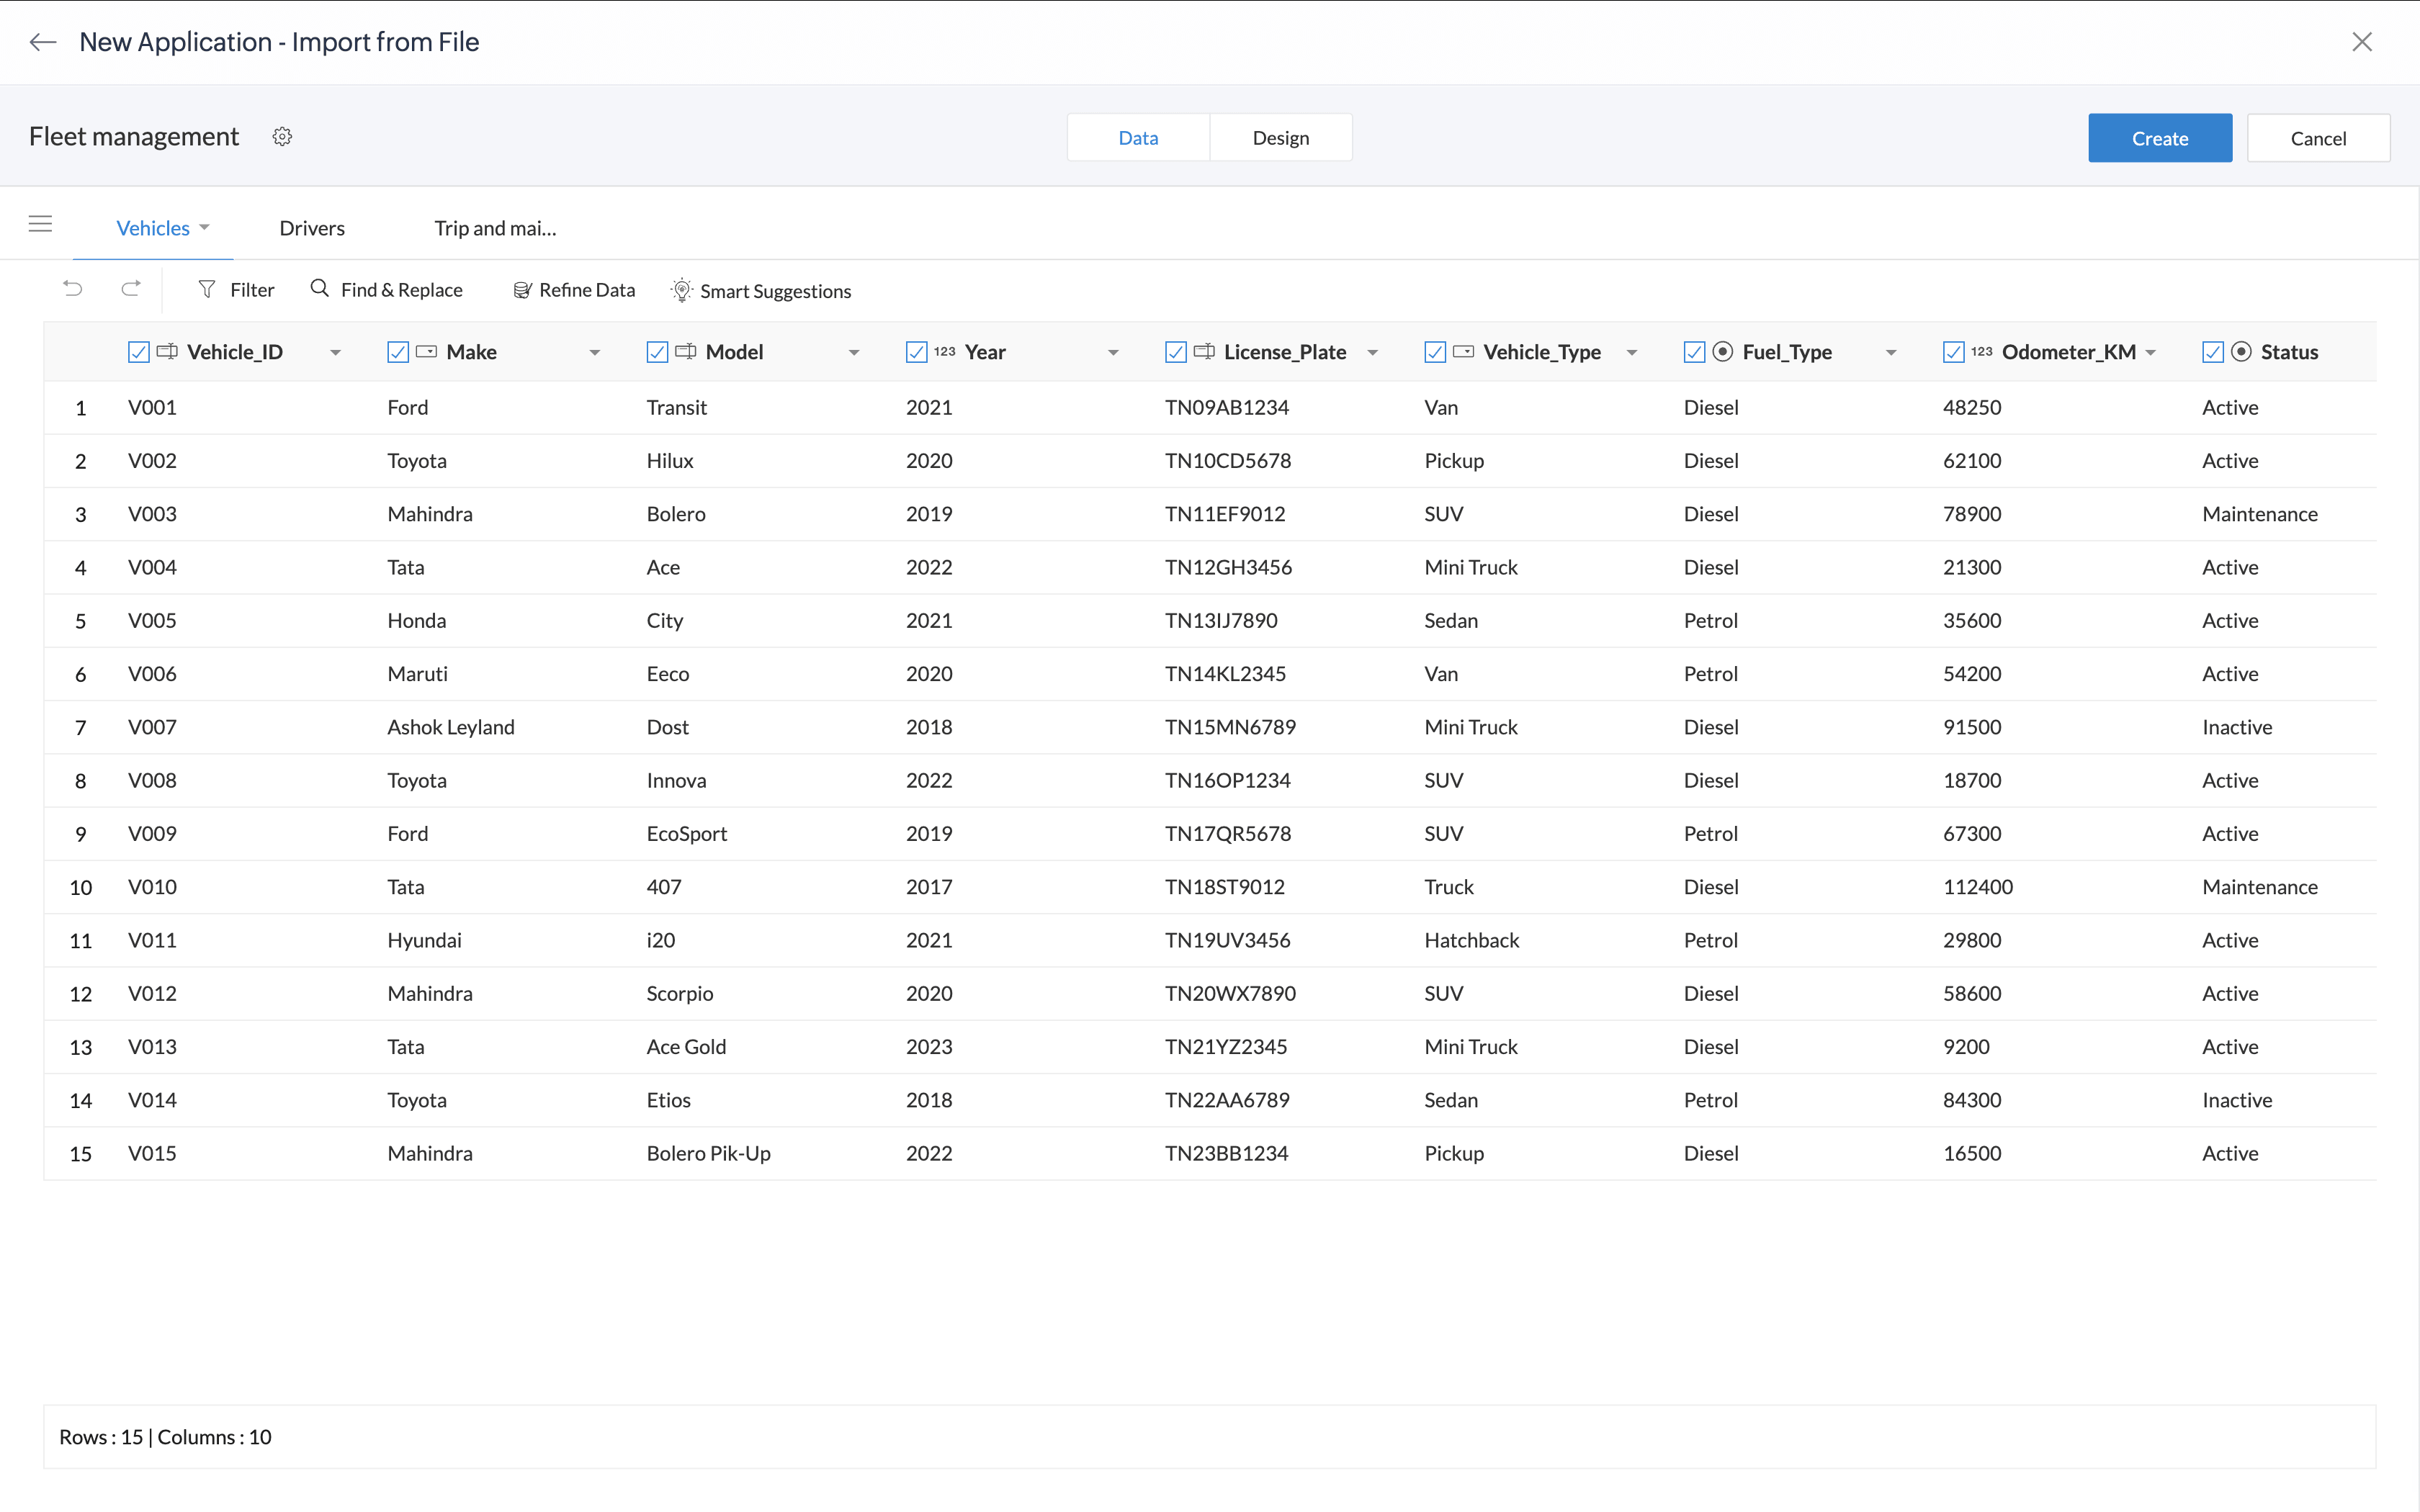Uncheck the Model column checkbox
This screenshot has height=1512, width=2420.
coord(657,352)
